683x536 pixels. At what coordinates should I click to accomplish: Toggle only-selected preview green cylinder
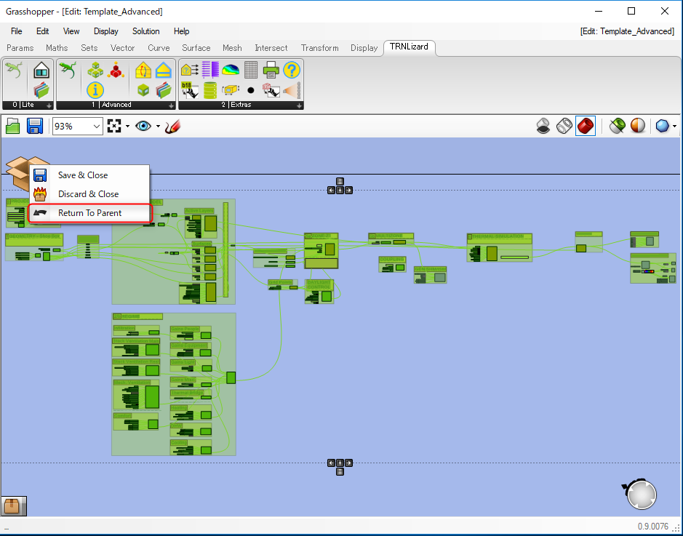point(617,127)
